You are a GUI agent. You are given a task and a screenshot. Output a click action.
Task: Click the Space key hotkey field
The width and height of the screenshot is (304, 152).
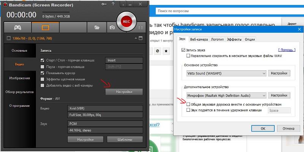279,111
